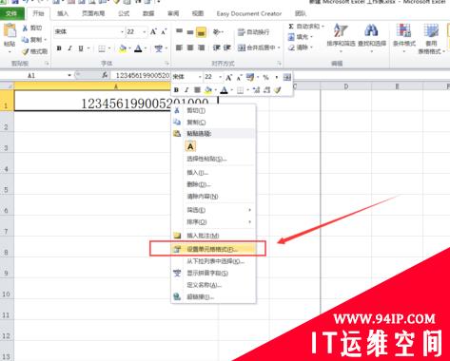Screen dimensions: 450x361
Task: Switch to the Insert (插入) ribbon tab
Action: (x=63, y=13)
